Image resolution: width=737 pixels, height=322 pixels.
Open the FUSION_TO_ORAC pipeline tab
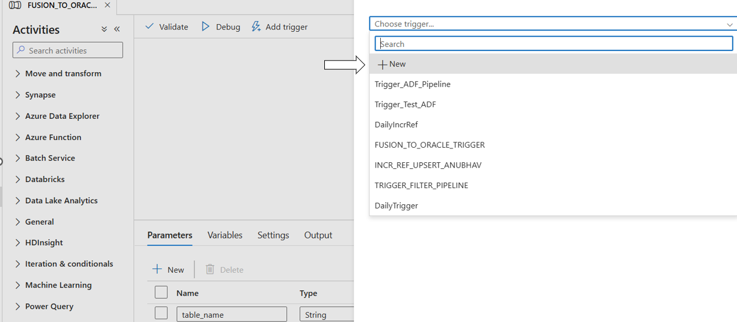(63, 5)
